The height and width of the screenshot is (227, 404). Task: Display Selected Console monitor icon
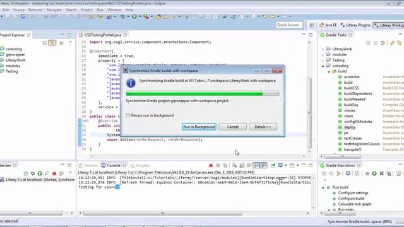280,165
